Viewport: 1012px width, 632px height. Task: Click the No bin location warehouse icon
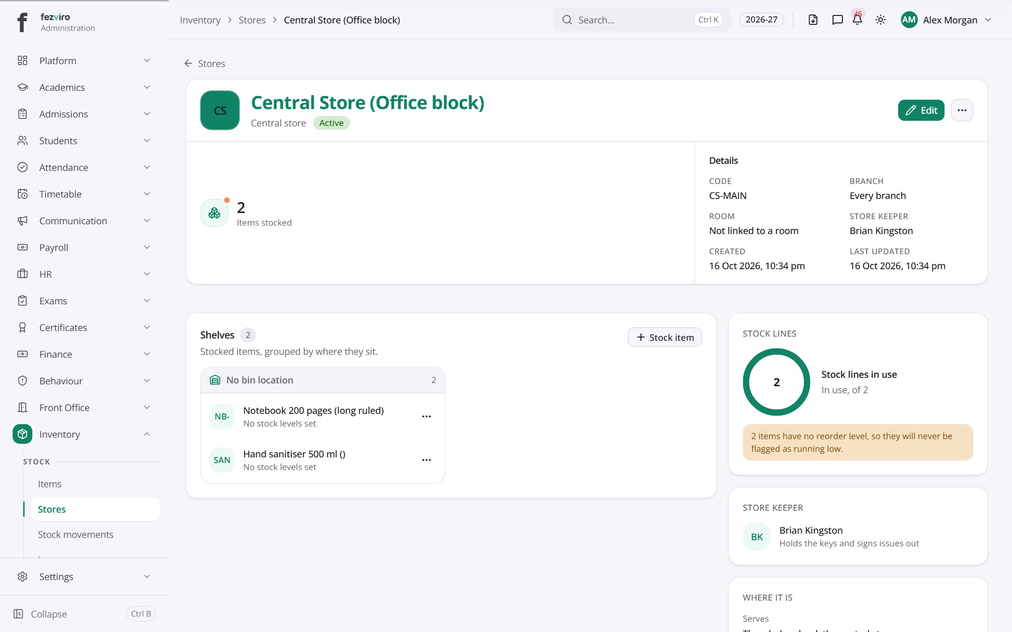(215, 380)
